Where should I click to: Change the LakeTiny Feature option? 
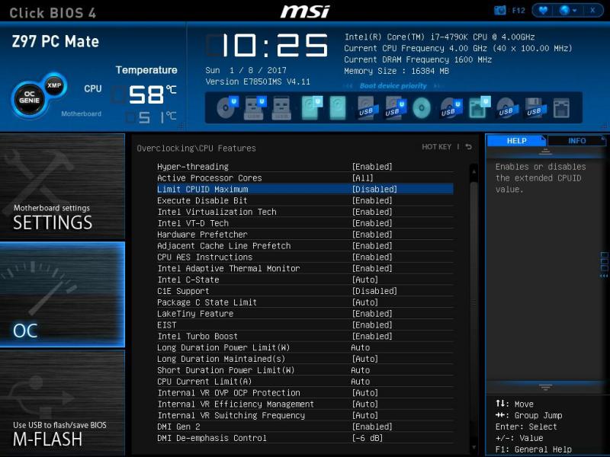[304, 313]
